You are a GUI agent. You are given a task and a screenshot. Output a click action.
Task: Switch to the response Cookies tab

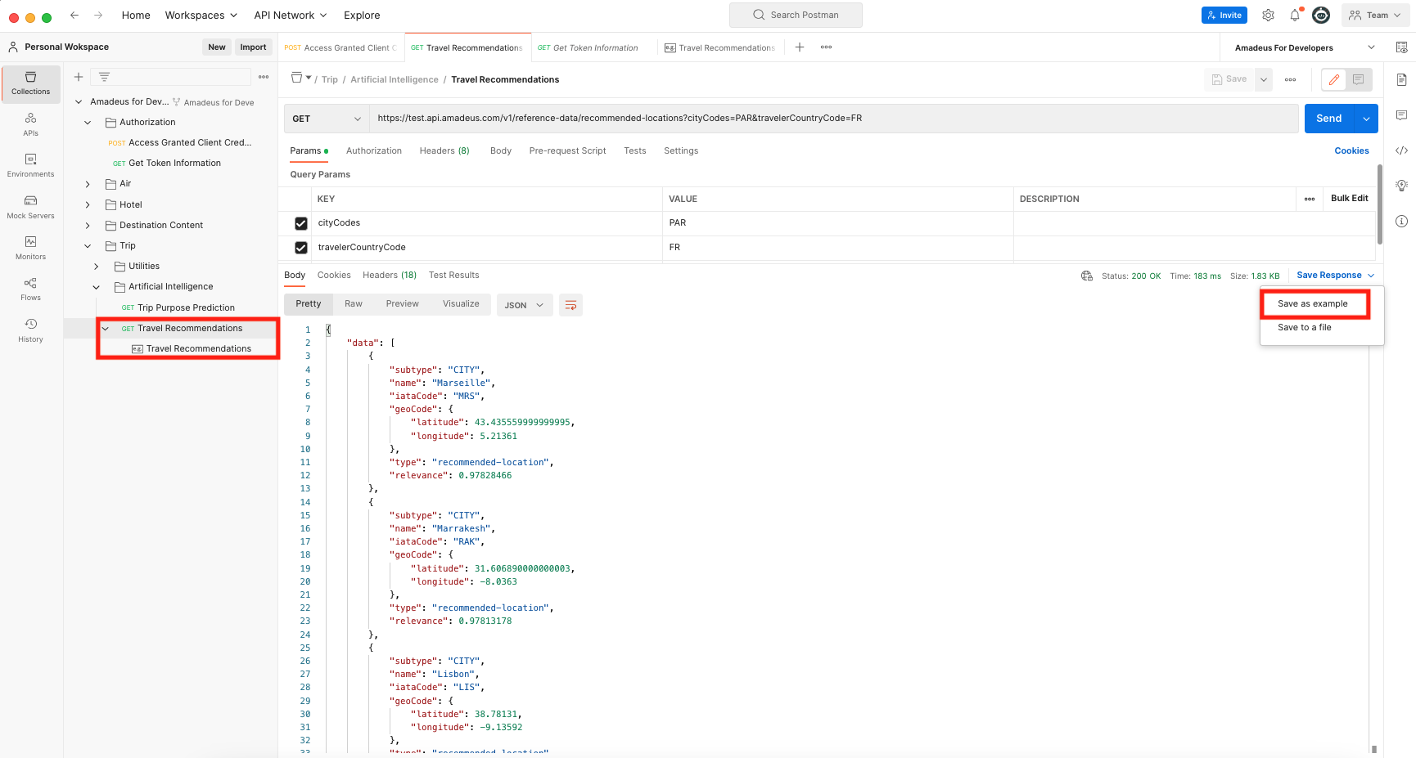pyautogui.click(x=334, y=276)
